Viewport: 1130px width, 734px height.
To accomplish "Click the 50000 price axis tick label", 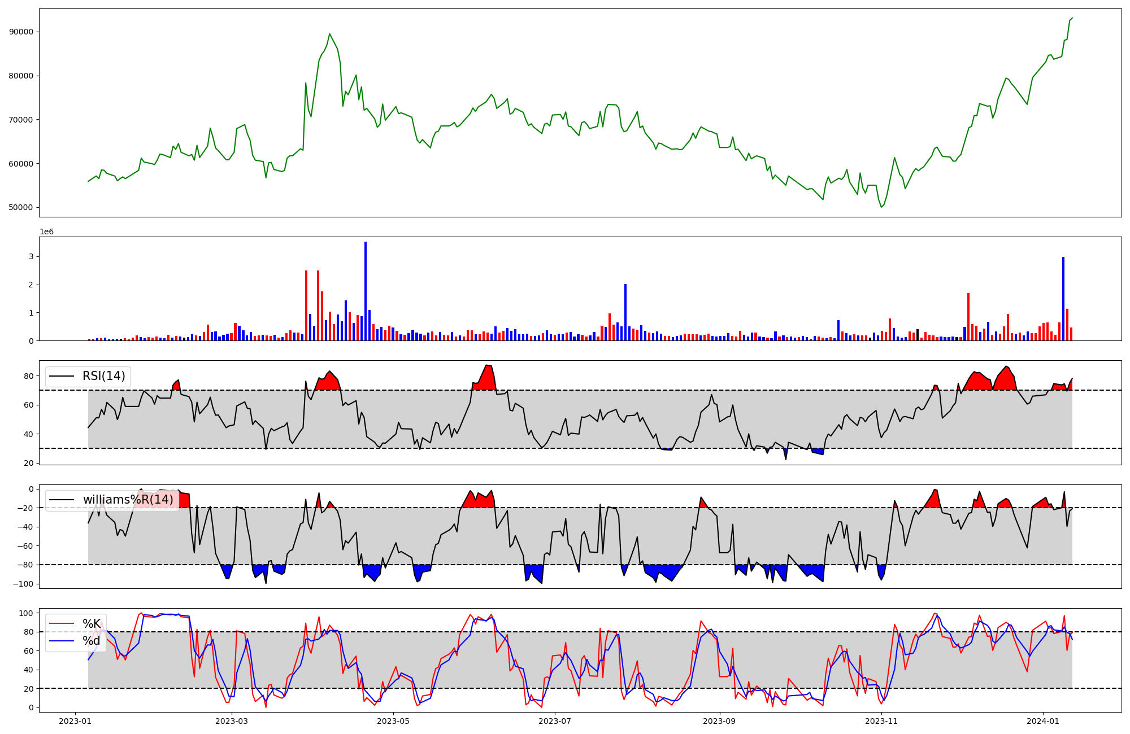I will coord(21,208).
